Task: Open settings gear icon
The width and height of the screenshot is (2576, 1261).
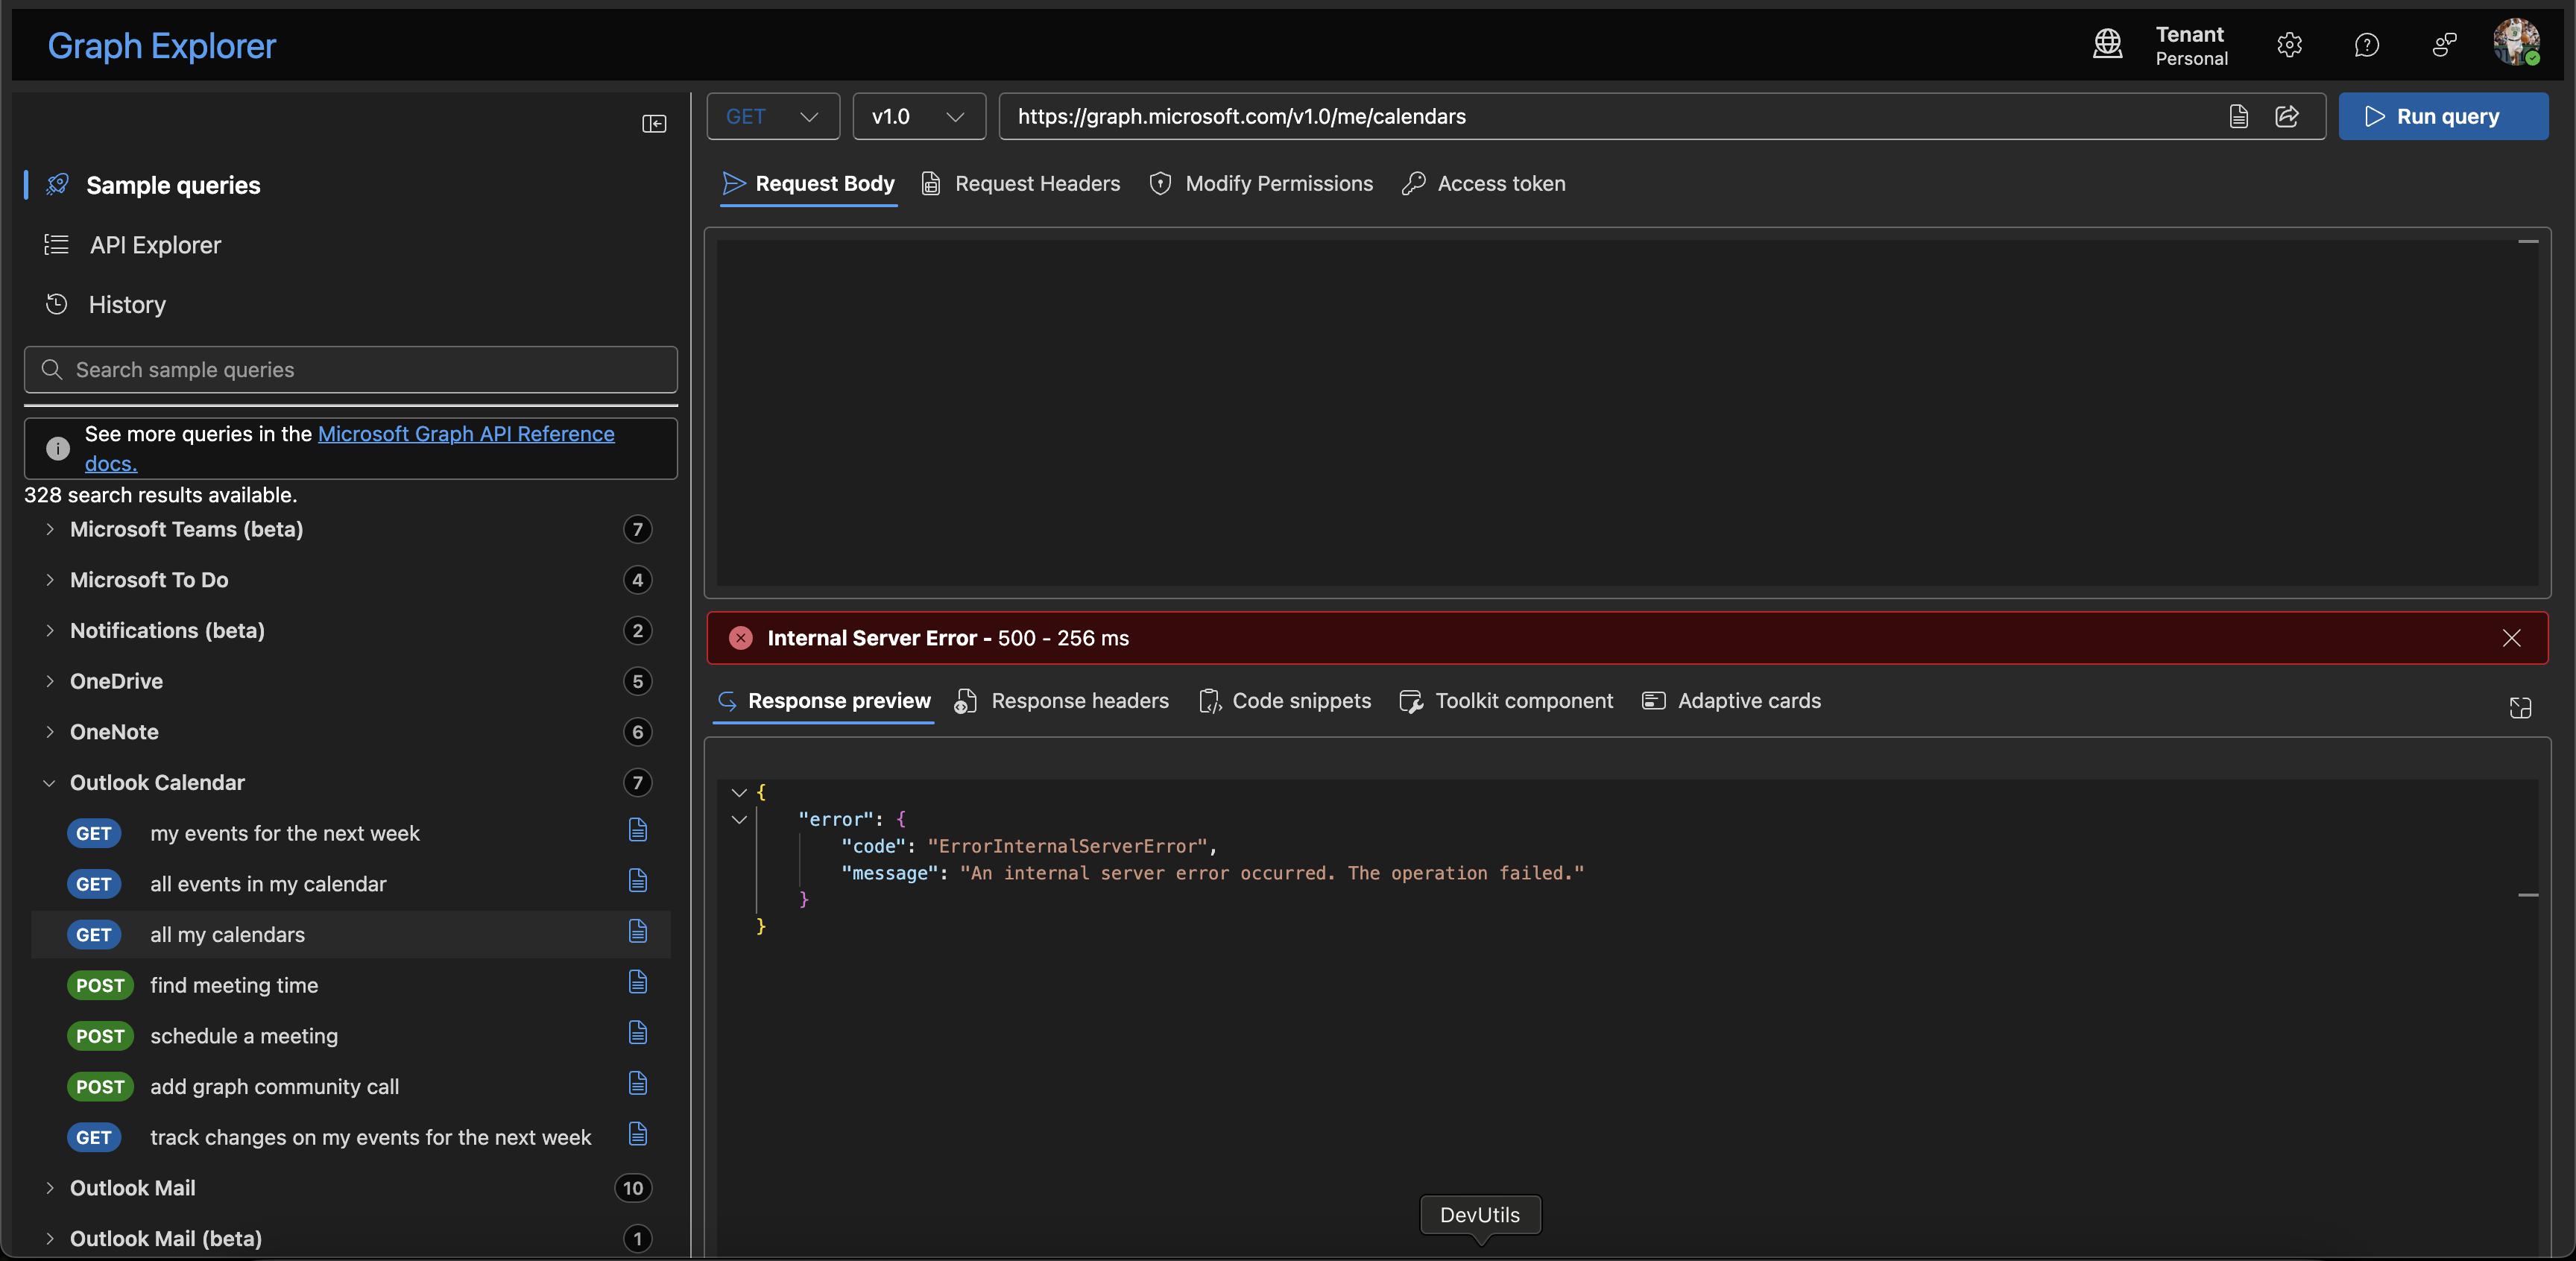Action: (x=2289, y=45)
